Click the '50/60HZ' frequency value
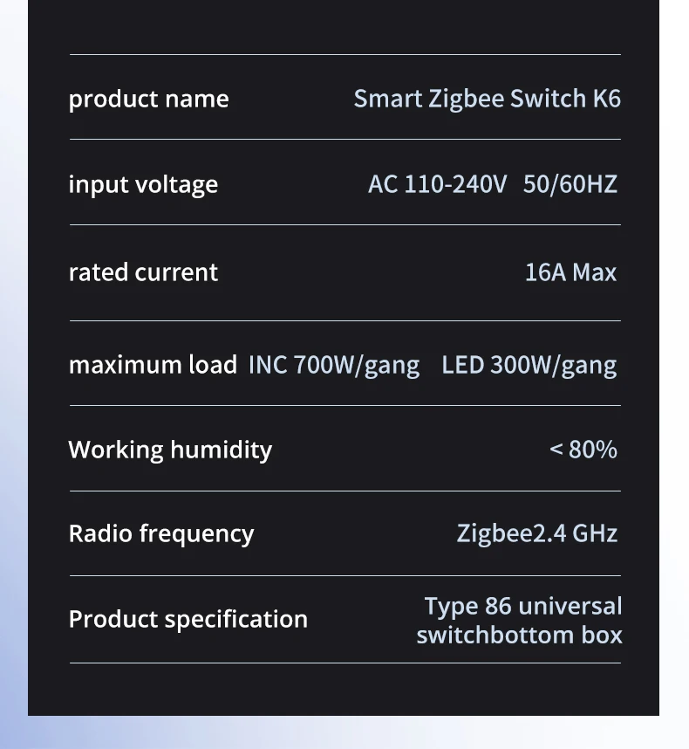689x749 pixels. [570, 184]
